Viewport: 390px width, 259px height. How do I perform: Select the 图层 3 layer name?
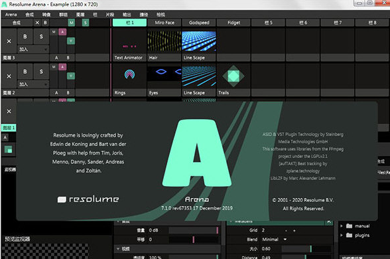(x=25, y=58)
